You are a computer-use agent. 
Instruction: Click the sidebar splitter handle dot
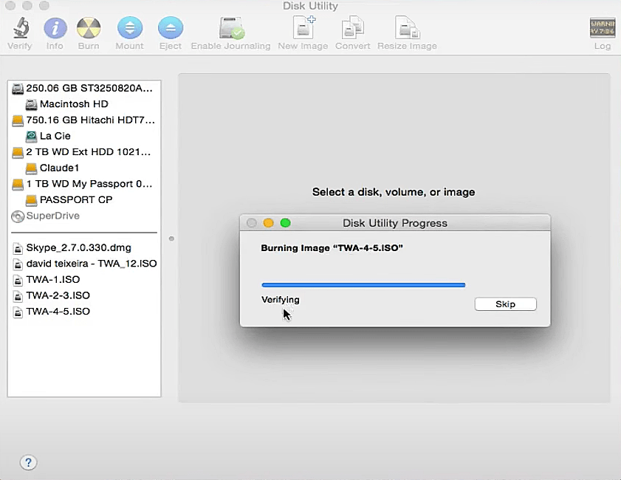pyautogui.click(x=171, y=239)
